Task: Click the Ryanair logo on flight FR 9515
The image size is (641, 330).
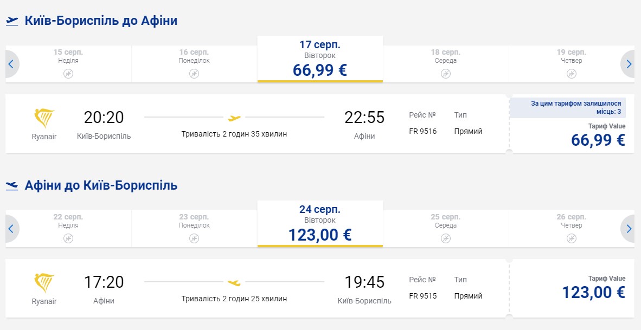Action: (44, 283)
